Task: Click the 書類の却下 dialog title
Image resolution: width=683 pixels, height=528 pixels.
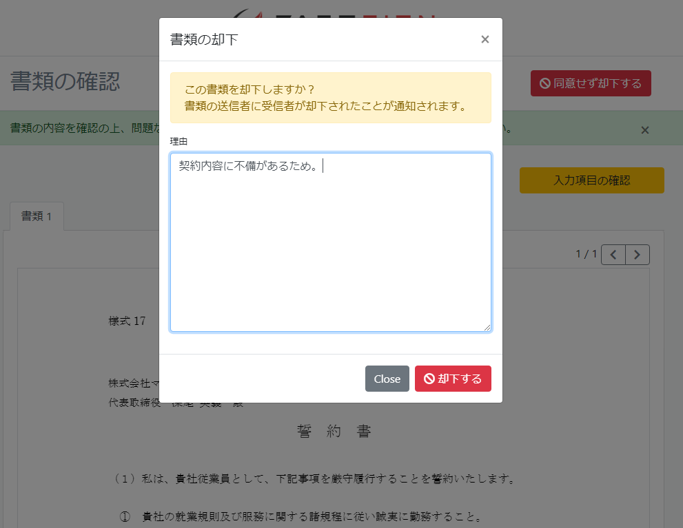Action: [x=204, y=39]
